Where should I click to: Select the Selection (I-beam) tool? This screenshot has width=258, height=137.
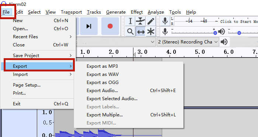point(130,21)
